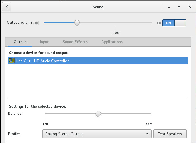The image size is (196, 143).
Task: Click the low volume speaker icon
Action: pos(37,23)
